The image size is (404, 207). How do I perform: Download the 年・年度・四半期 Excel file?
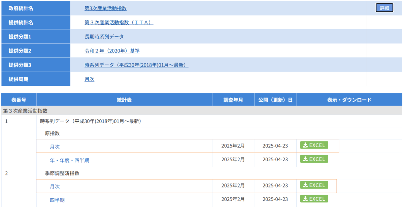tap(314, 159)
